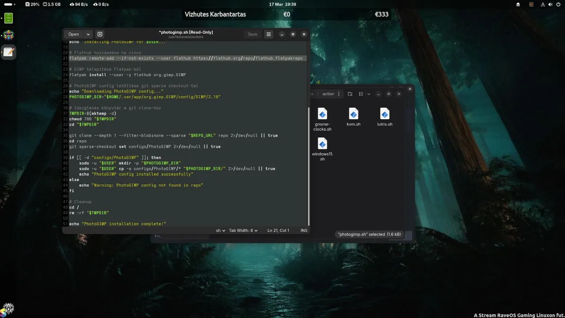Click the 1.5 GB memory indicator
This screenshot has width=565, height=318.
[51, 4]
